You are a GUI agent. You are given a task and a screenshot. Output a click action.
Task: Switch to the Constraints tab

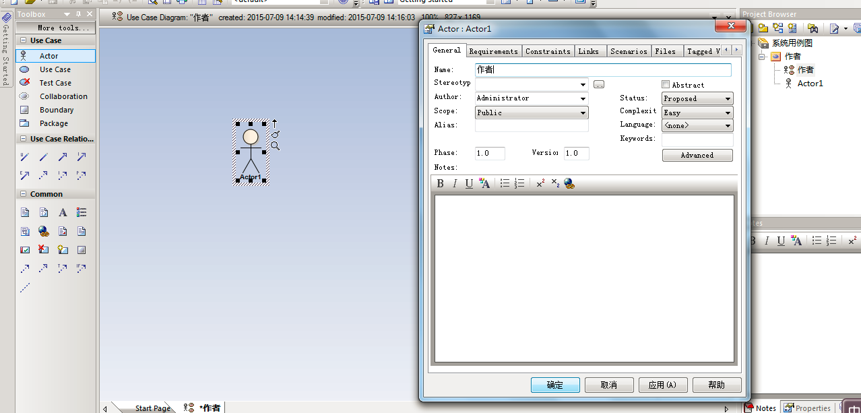point(548,51)
